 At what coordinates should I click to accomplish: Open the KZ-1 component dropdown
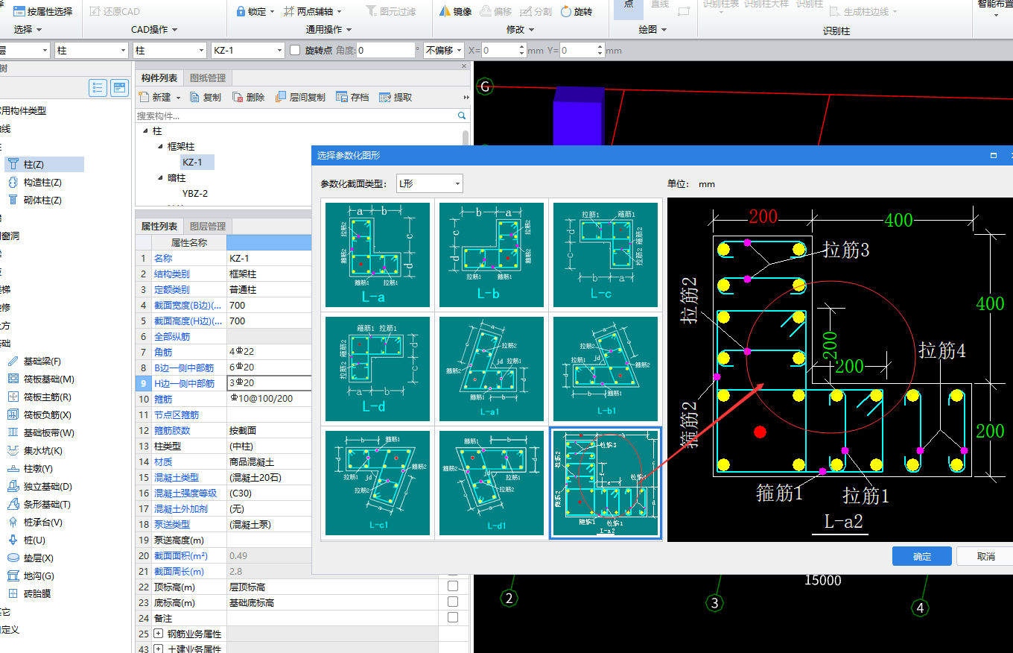tap(247, 50)
